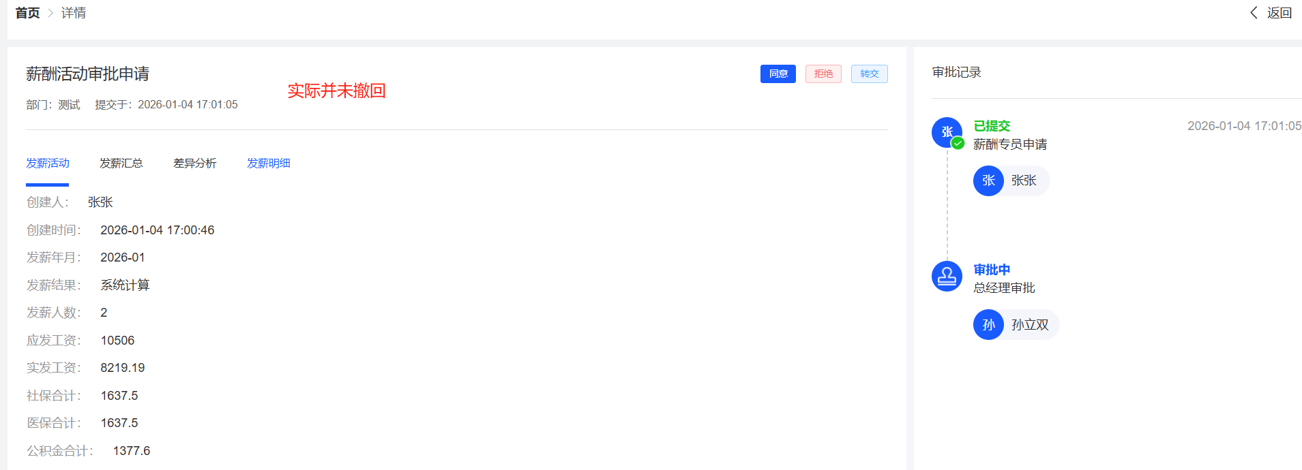Viewport: 1302px width, 470px height.
Task: Click the 同意 approve button
Action: [778, 74]
